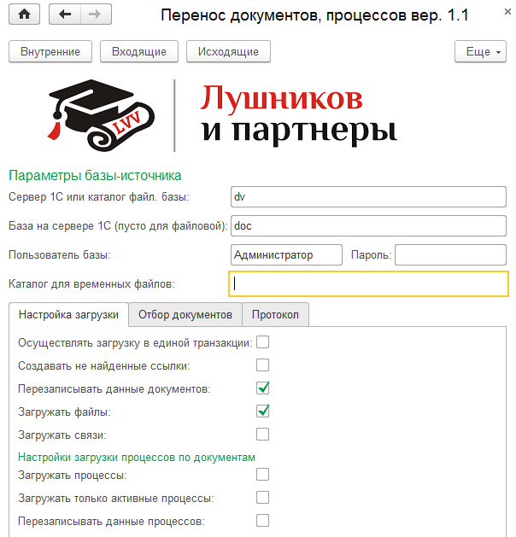Click the База на сервере 1С field
The image size is (516, 537).
(368, 225)
